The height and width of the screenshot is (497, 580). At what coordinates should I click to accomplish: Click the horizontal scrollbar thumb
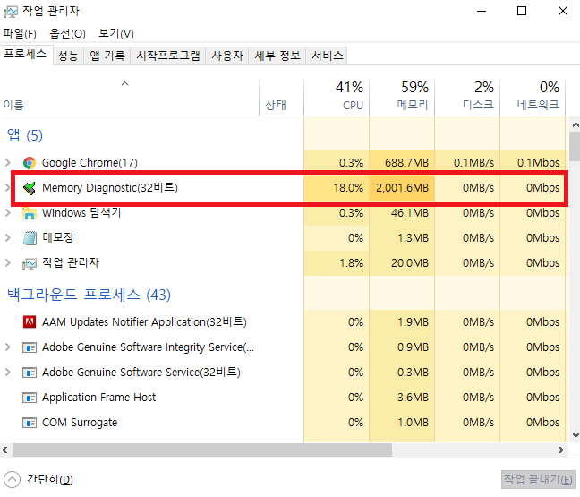tap(202, 450)
